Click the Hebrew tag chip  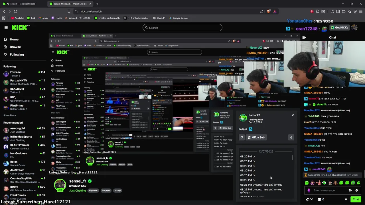coord(93,190)
